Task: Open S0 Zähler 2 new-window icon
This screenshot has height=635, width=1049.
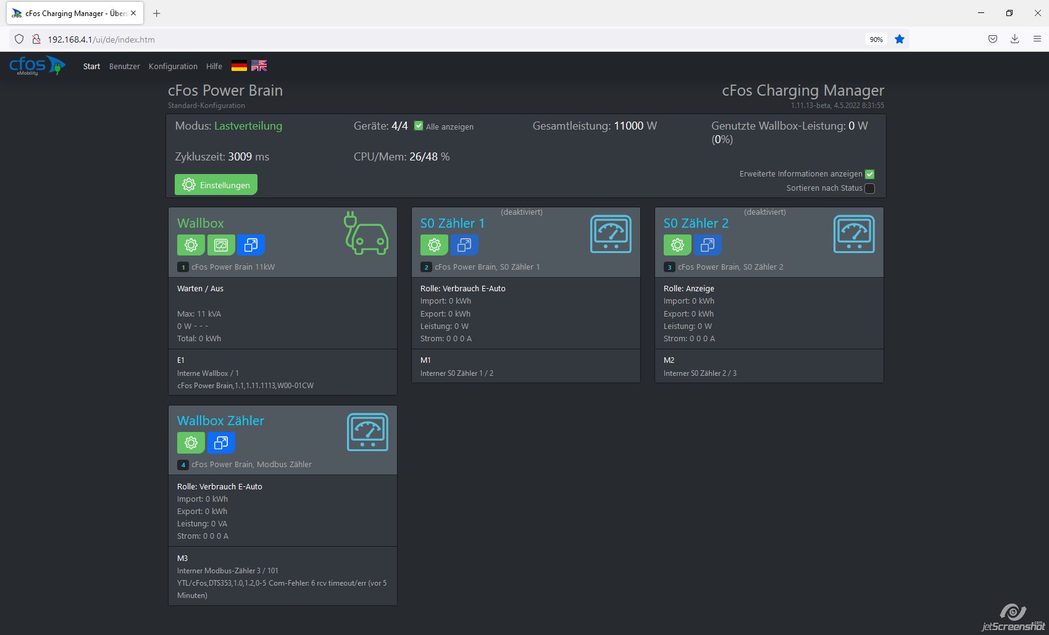Action: (708, 245)
